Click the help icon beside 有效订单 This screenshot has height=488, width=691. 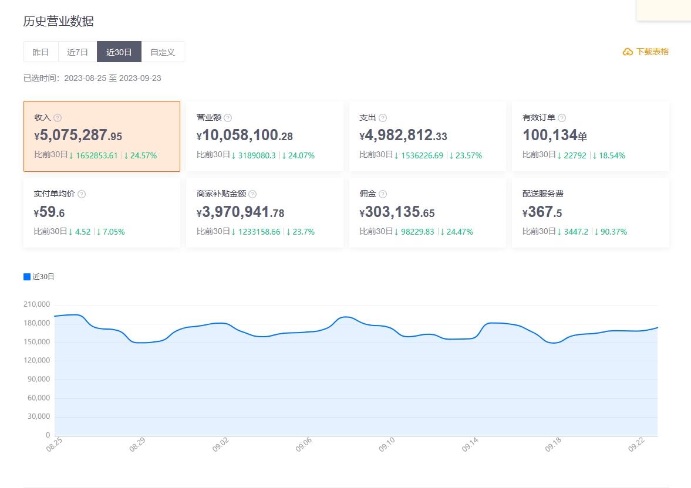coord(562,118)
